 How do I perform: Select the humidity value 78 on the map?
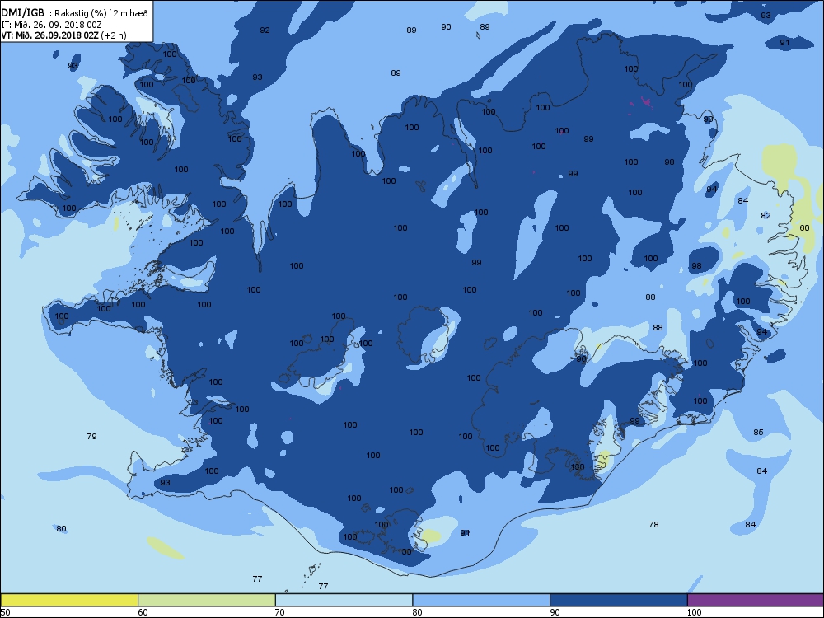[x=653, y=524]
